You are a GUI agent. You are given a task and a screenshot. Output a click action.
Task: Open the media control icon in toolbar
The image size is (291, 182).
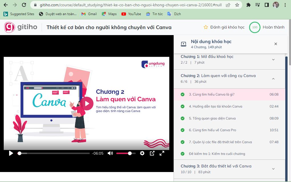[257, 5]
